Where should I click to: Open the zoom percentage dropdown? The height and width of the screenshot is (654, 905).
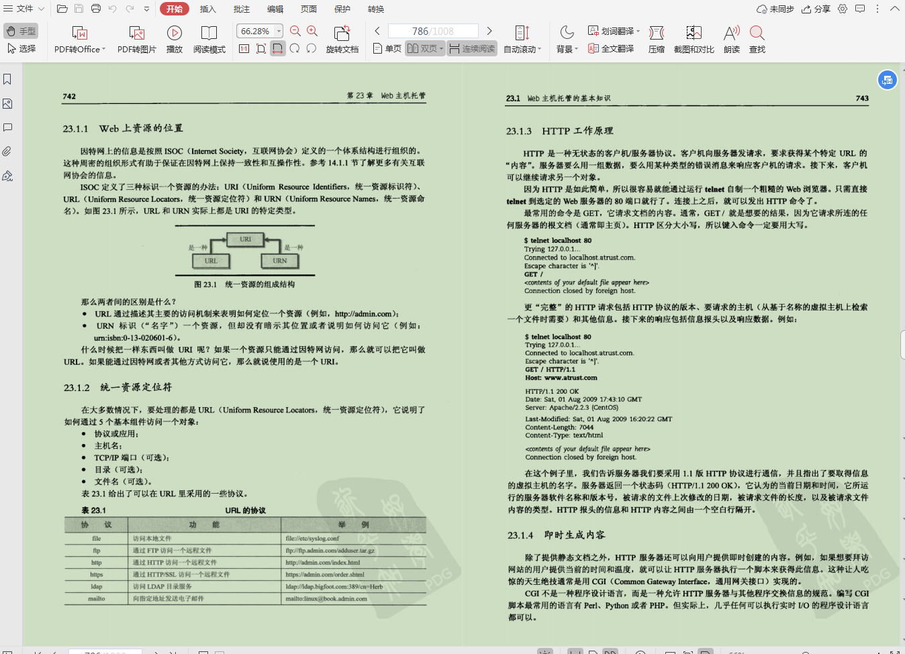(279, 31)
